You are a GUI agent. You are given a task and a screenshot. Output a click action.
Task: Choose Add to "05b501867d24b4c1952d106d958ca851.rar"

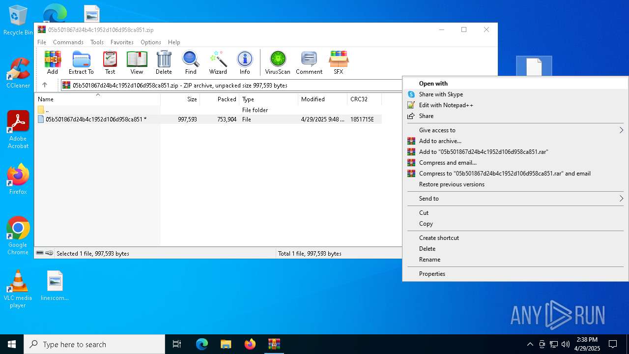coord(516,152)
